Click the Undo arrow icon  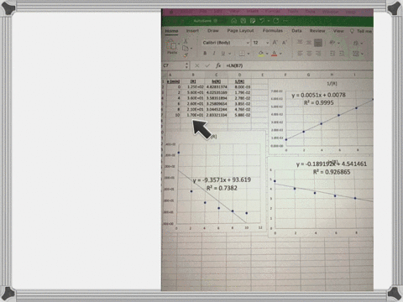click(262, 21)
